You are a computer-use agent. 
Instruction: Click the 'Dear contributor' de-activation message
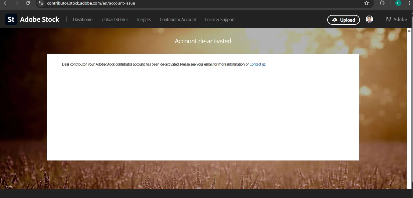164,64
